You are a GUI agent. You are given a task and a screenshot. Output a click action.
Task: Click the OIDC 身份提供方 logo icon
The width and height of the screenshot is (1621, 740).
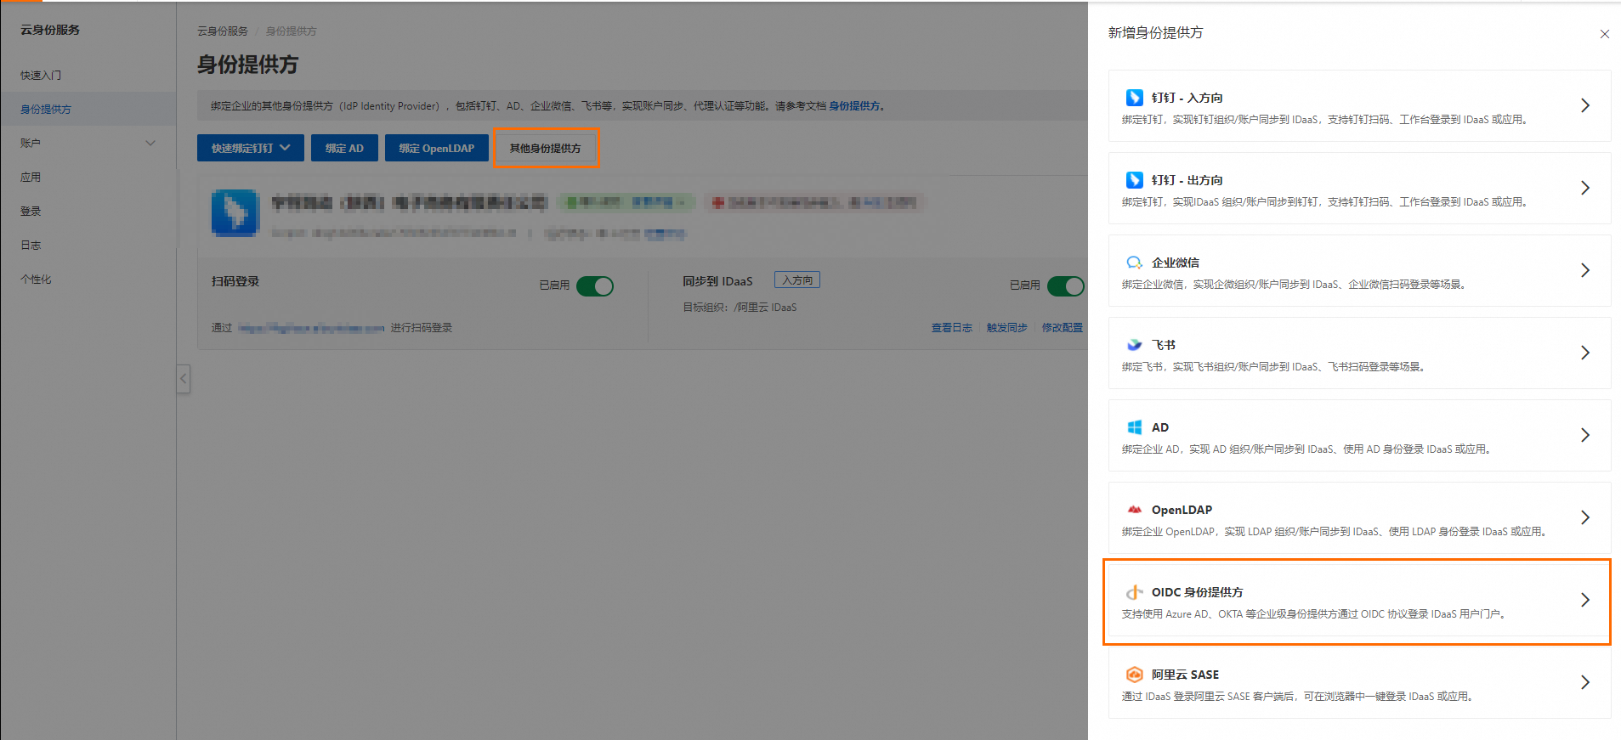(x=1134, y=592)
